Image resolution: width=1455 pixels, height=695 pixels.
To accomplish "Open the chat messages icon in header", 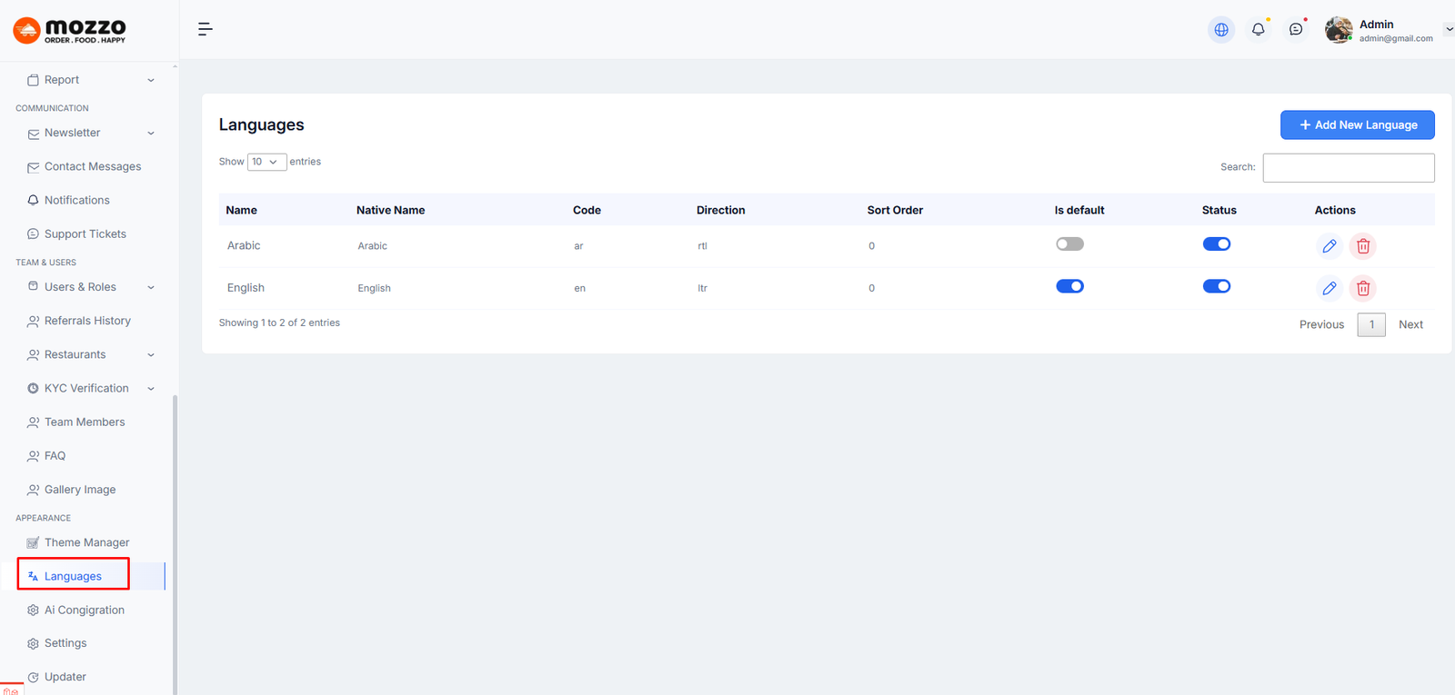I will [x=1296, y=30].
